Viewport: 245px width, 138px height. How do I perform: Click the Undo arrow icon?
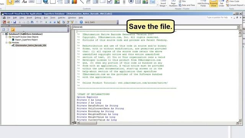[37, 22]
